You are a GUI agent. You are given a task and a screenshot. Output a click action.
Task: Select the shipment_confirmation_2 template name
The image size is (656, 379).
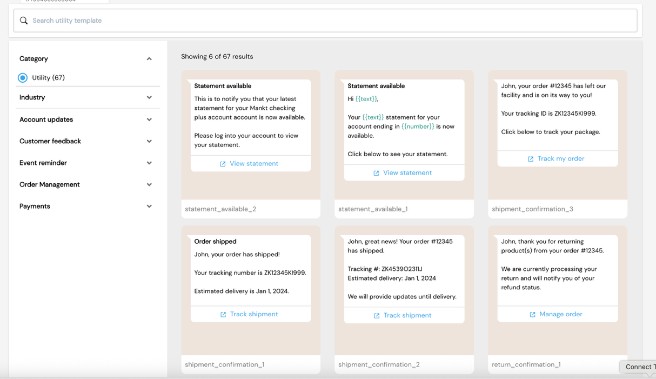pos(379,364)
